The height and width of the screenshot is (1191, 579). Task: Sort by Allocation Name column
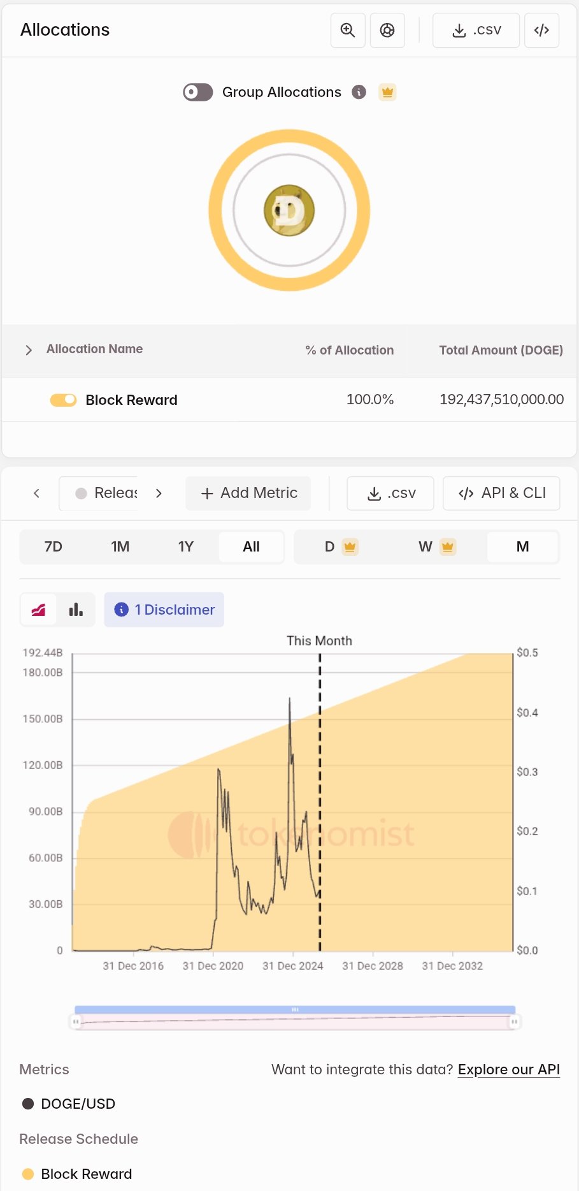pos(94,349)
